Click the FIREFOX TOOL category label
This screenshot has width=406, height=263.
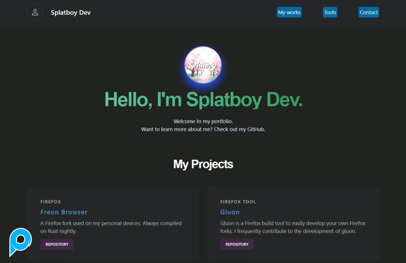coord(238,202)
